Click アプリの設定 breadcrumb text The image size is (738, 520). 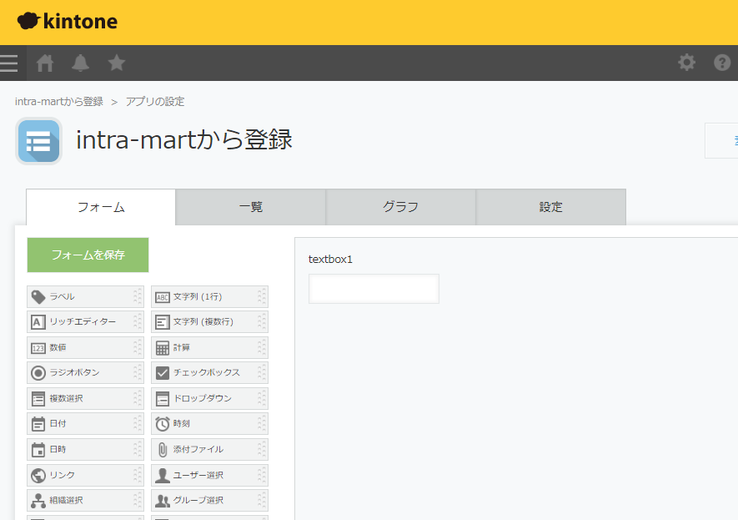click(x=155, y=102)
